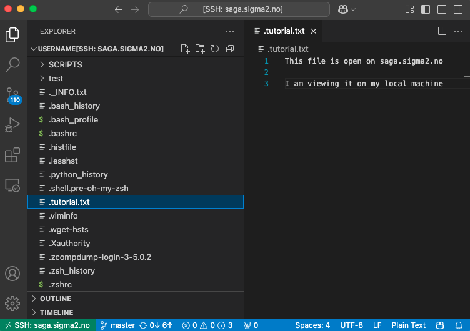
Task: Collapse all folders in Explorer
Action: point(230,49)
